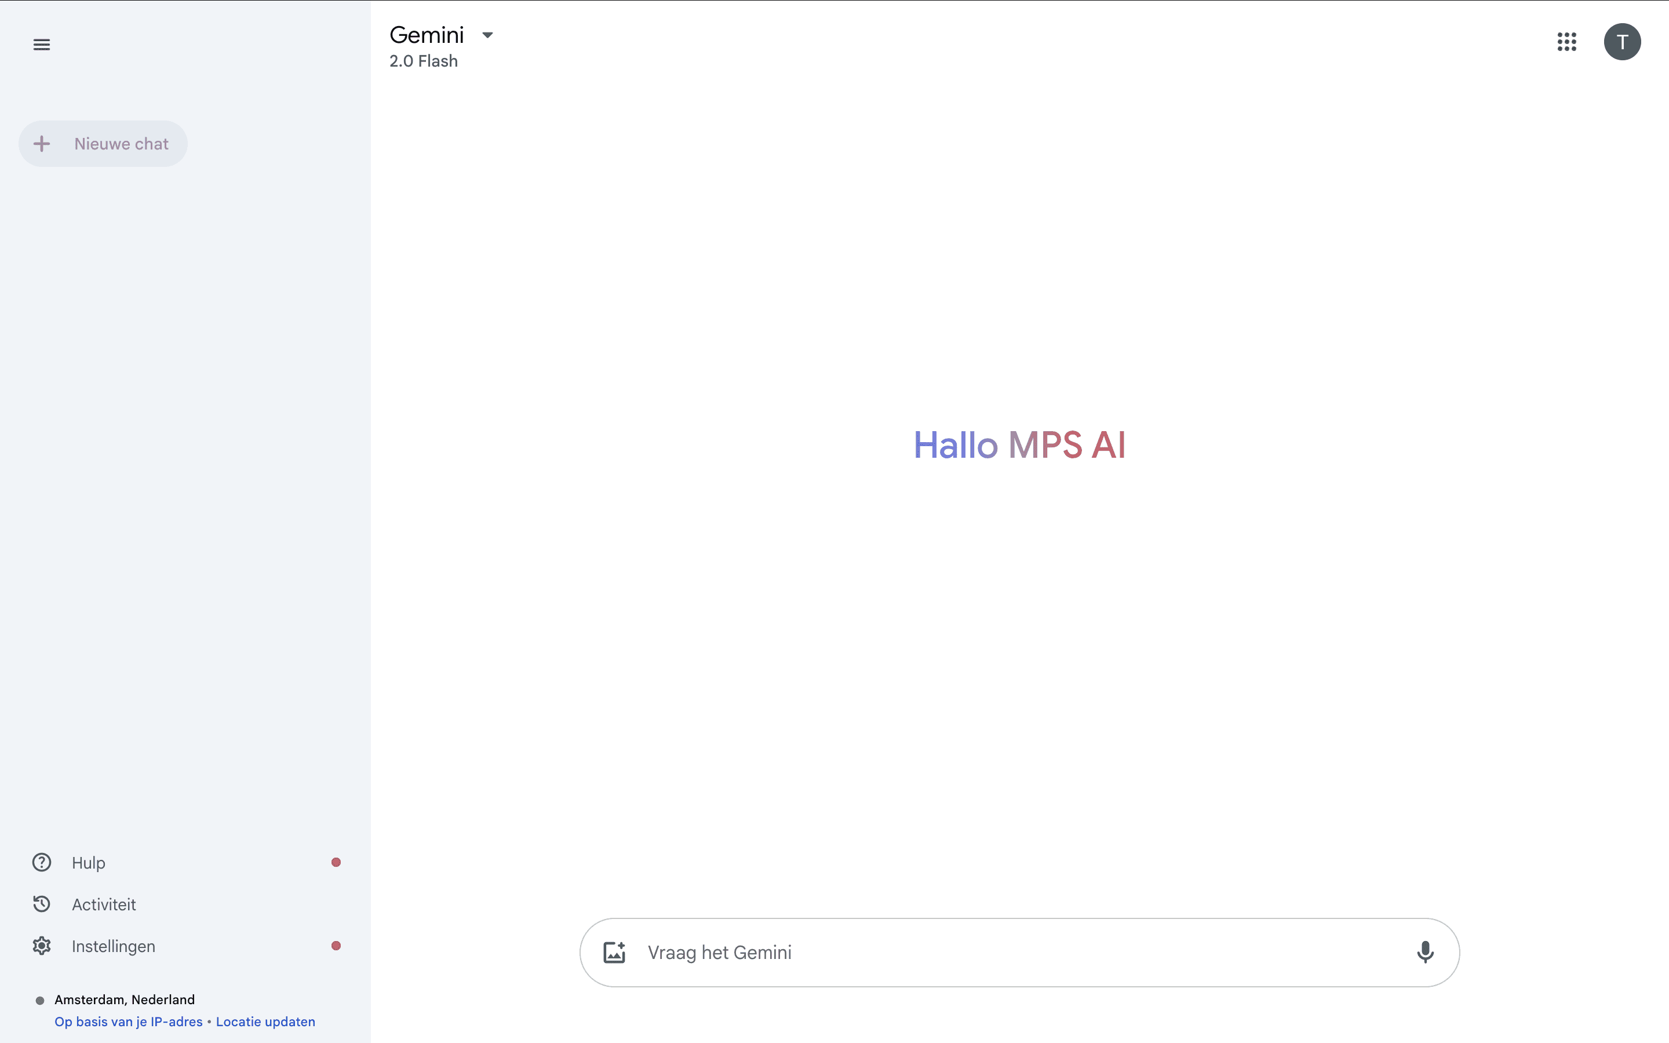Screen dimensions: 1669x1043
Task: Click the Instellingen gear icon
Action: coord(42,946)
